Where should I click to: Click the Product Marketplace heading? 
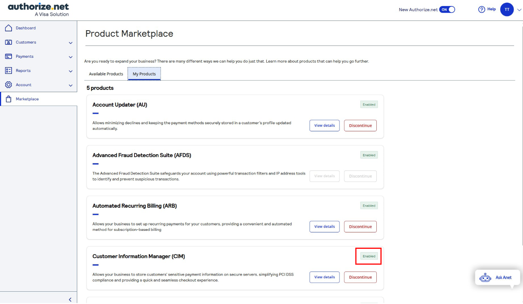(129, 34)
